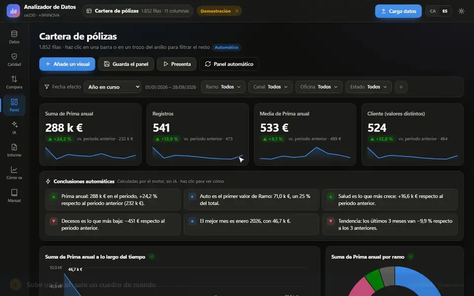This screenshot has height=296, width=474.
Task: Click green check next to time chart title
Action: click(x=152, y=257)
